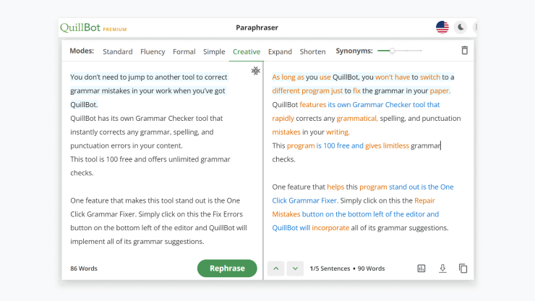535x301 pixels.
Task: Switch to Standard mode
Action: (118, 51)
